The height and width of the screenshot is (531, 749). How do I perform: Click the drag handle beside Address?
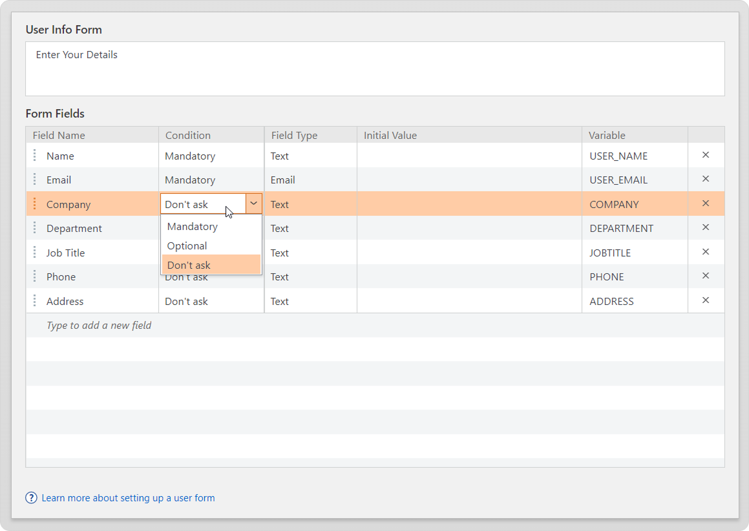pos(34,301)
